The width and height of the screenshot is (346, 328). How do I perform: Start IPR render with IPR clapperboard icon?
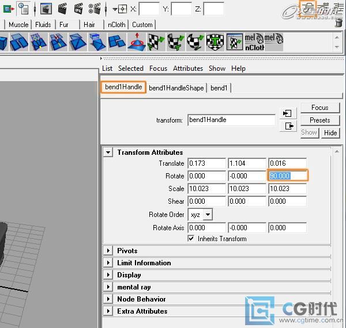point(78,9)
